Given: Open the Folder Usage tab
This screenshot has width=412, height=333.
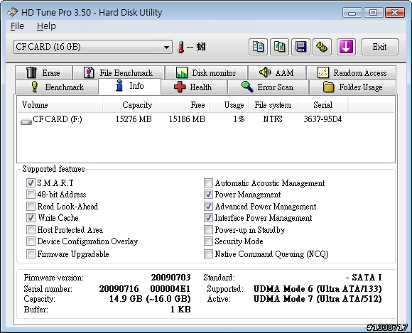Looking at the screenshot, I should click(x=352, y=87).
